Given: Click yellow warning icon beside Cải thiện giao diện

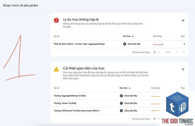Looking at the screenshot, I should coord(56,69).
